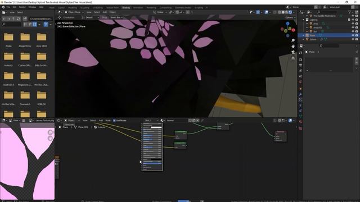Refresh the file browser list
The height and width of the screenshot is (202, 360).
coord(19,19)
